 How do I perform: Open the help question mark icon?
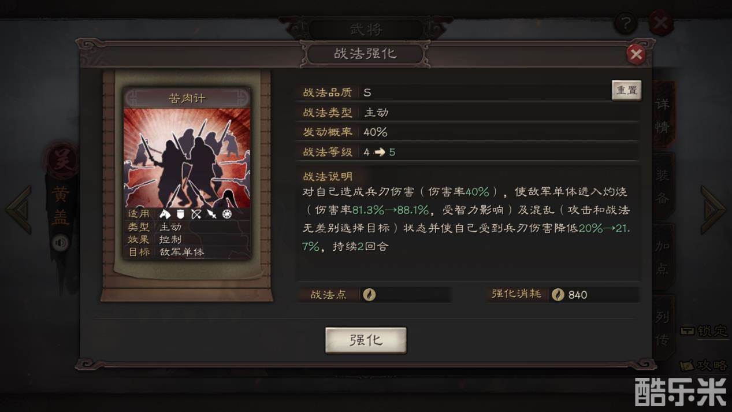[x=625, y=23]
